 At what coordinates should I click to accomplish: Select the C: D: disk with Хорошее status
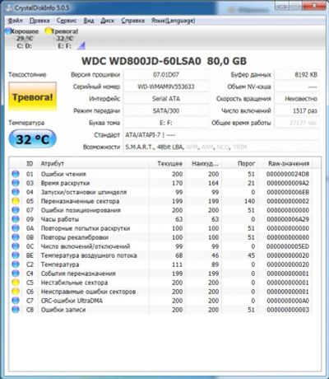pyautogui.click(x=23, y=39)
